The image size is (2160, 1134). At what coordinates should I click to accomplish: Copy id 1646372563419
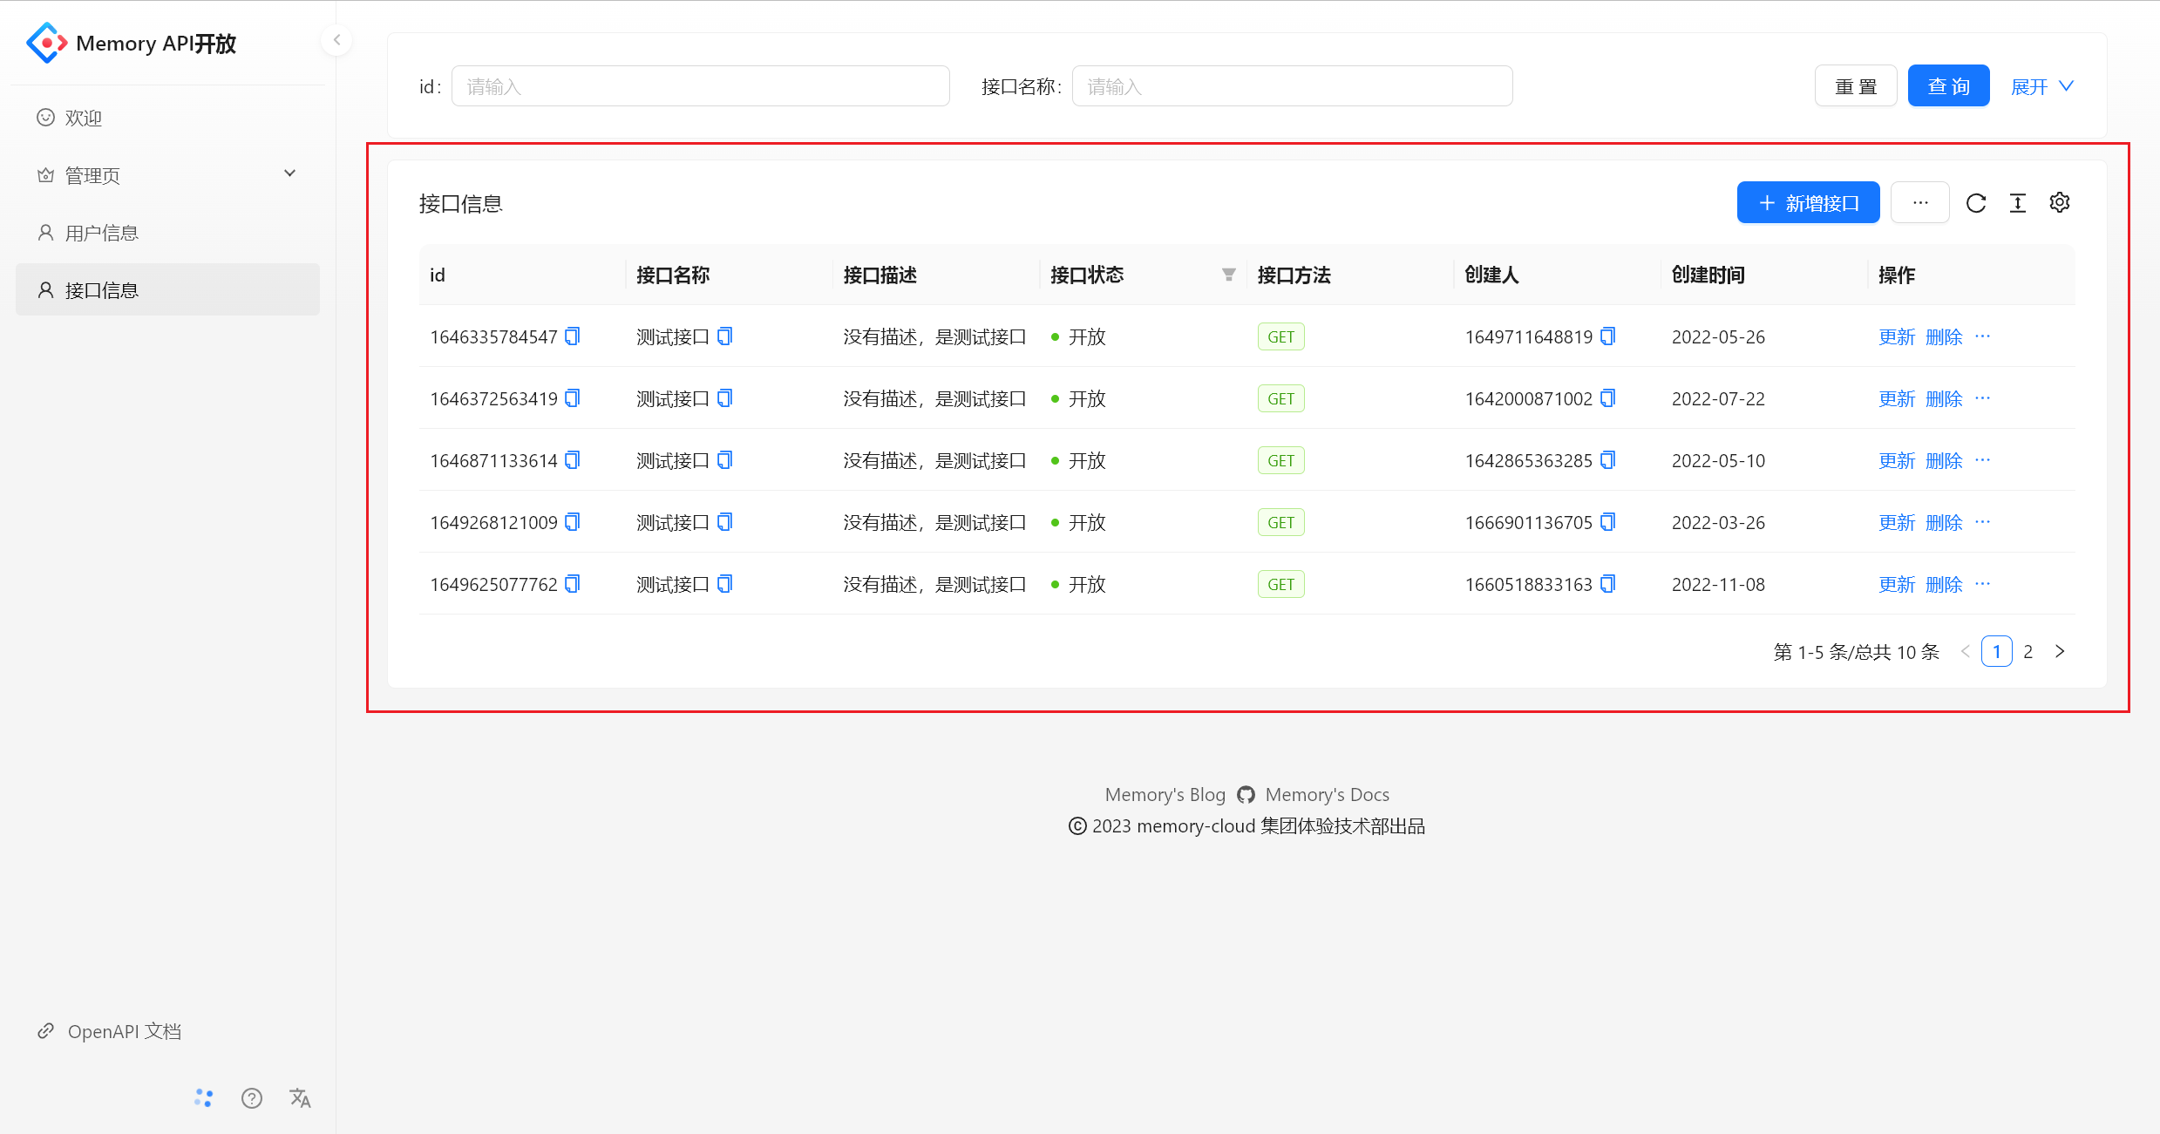tap(573, 398)
